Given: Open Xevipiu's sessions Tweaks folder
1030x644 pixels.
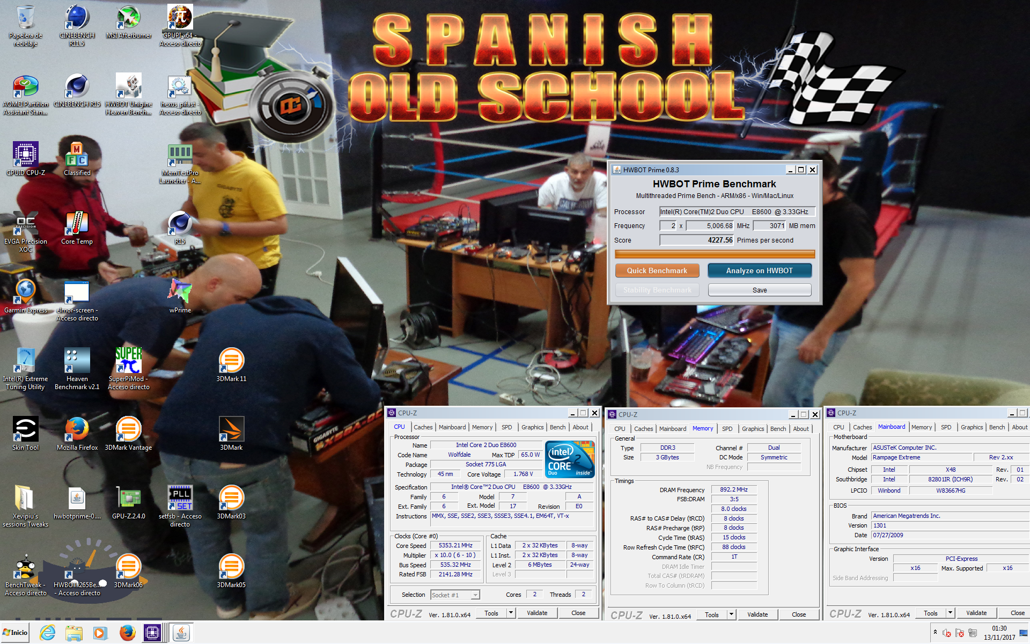Looking at the screenshot, I should [25, 506].
